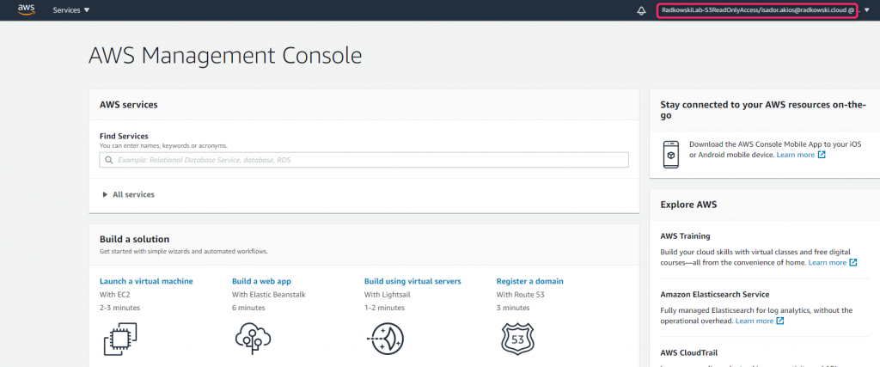The width and height of the screenshot is (880, 367).
Task: Click the Elastic Beanstalk cloud tree icon
Action: click(253, 337)
